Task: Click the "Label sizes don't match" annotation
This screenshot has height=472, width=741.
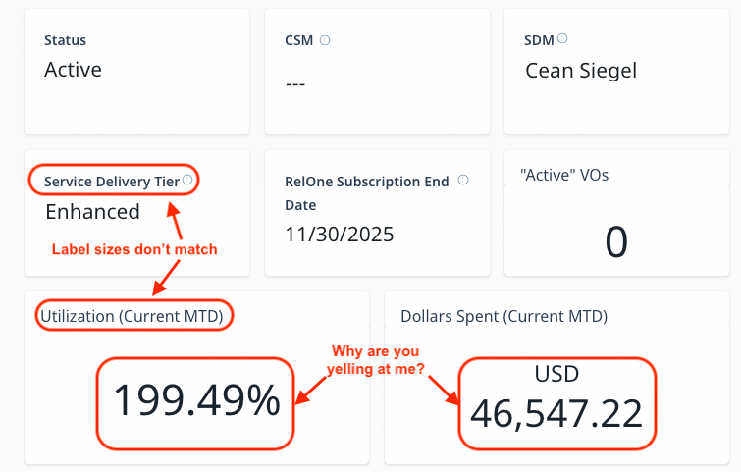Action: point(134,249)
